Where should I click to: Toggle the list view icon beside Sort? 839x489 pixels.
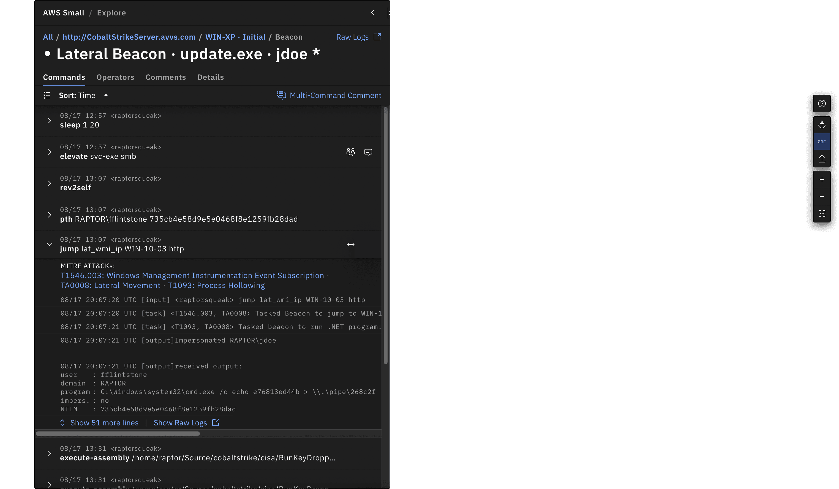pyautogui.click(x=47, y=96)
